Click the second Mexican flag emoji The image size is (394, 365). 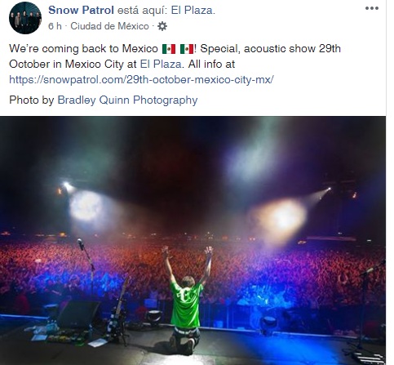187,49
